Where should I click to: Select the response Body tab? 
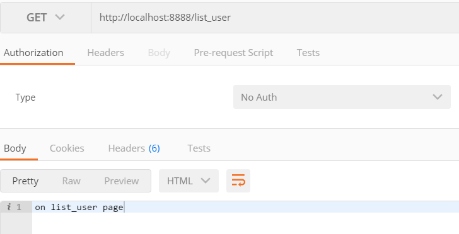15,148
